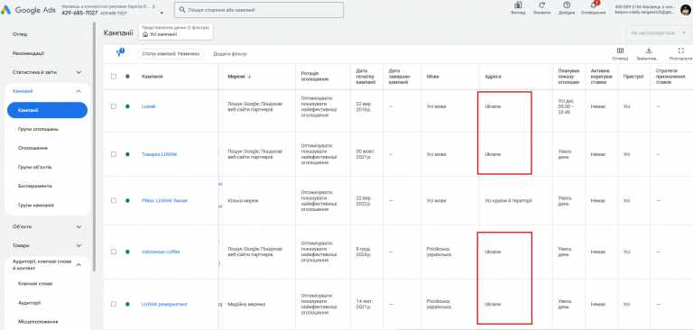Click green status dot for Luwak
The image size is (693, 330).
pyautogui.click(x=127, y=106)
